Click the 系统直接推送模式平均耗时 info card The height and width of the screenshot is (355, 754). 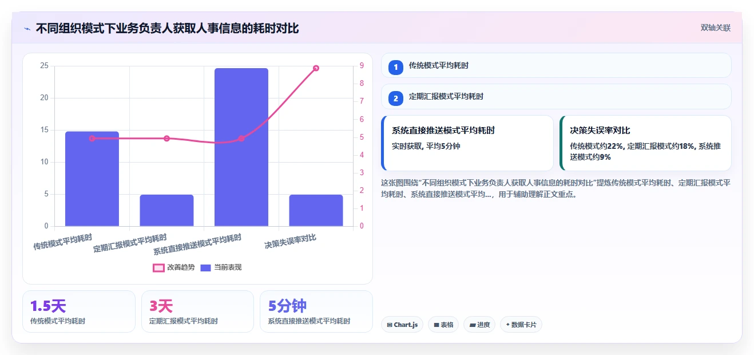click(467, 143)
